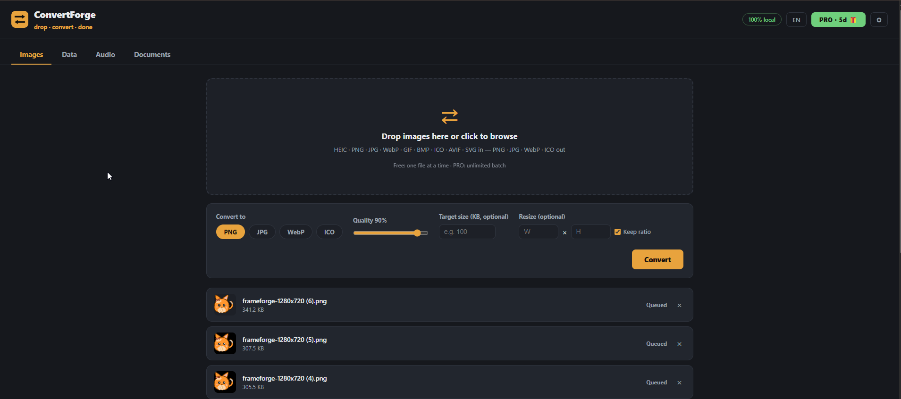
Task: Click Queued status of the 341.2 KB file
Action: pos(657,305)
